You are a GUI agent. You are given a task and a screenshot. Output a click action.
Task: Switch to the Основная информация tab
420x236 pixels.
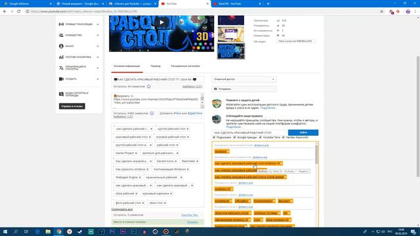pos(127,66)
